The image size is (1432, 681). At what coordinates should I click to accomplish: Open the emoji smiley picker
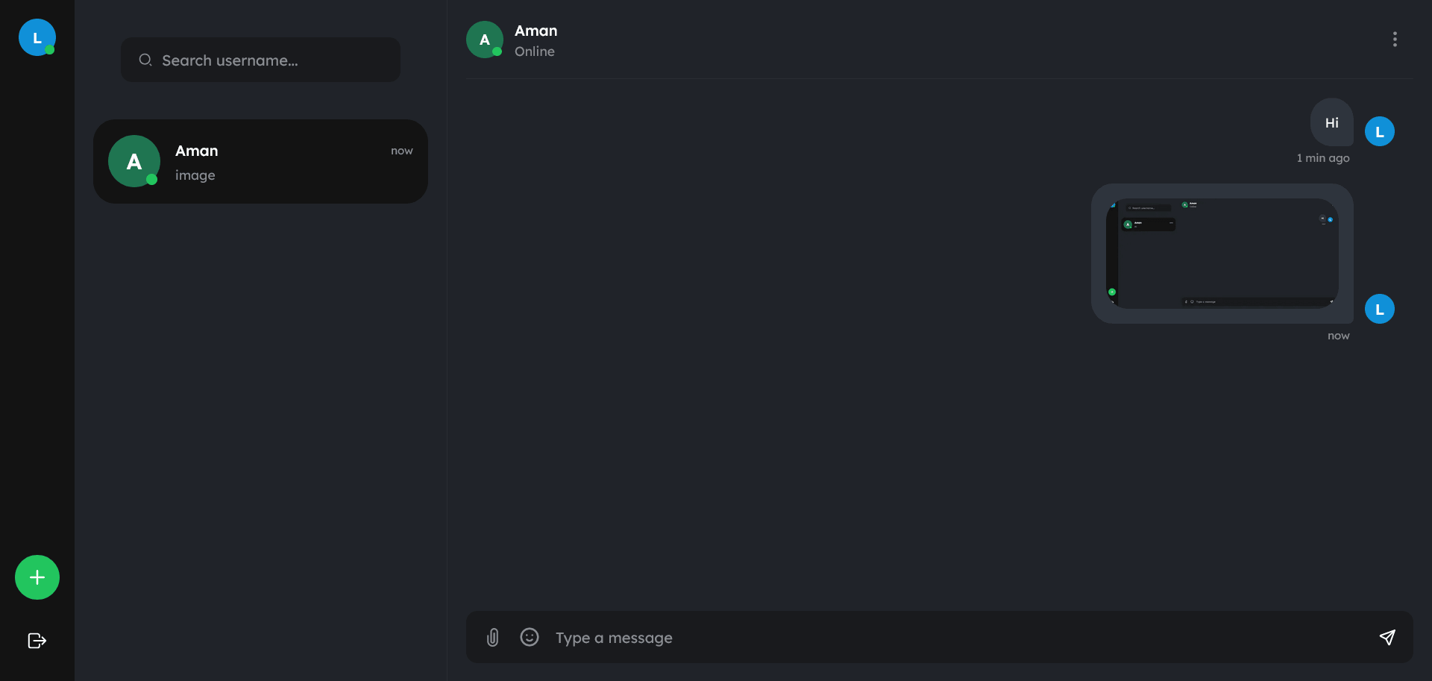[530, 637]
